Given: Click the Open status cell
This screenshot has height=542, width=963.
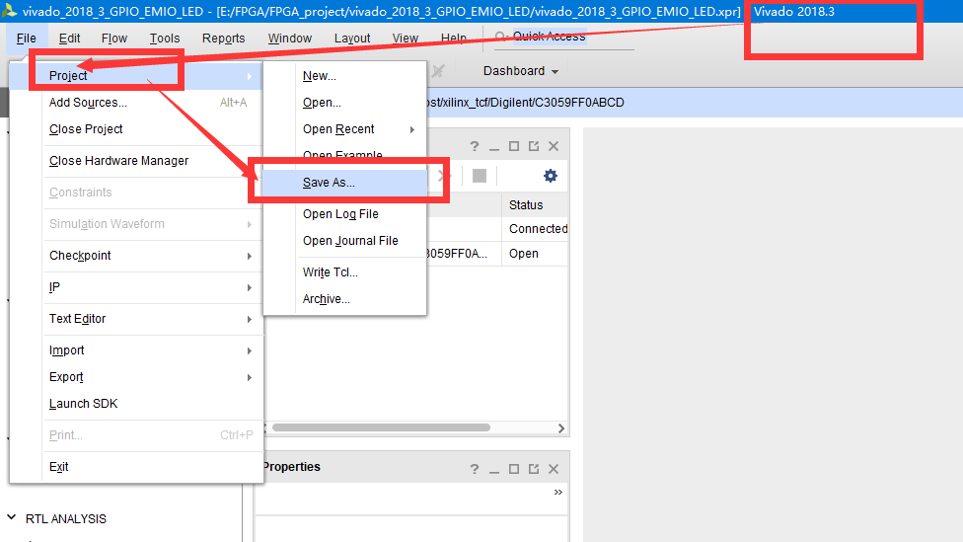Looking at the screenshot, I should (535, 253).
